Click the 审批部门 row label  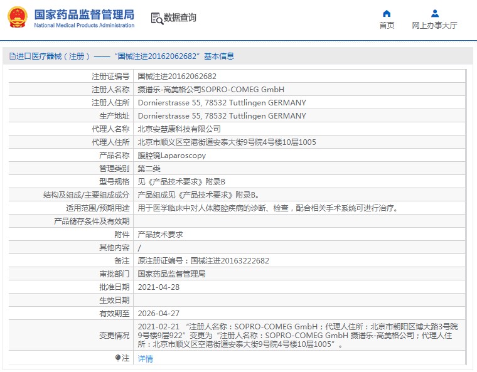pyautogui.click(x=114, y=274)
